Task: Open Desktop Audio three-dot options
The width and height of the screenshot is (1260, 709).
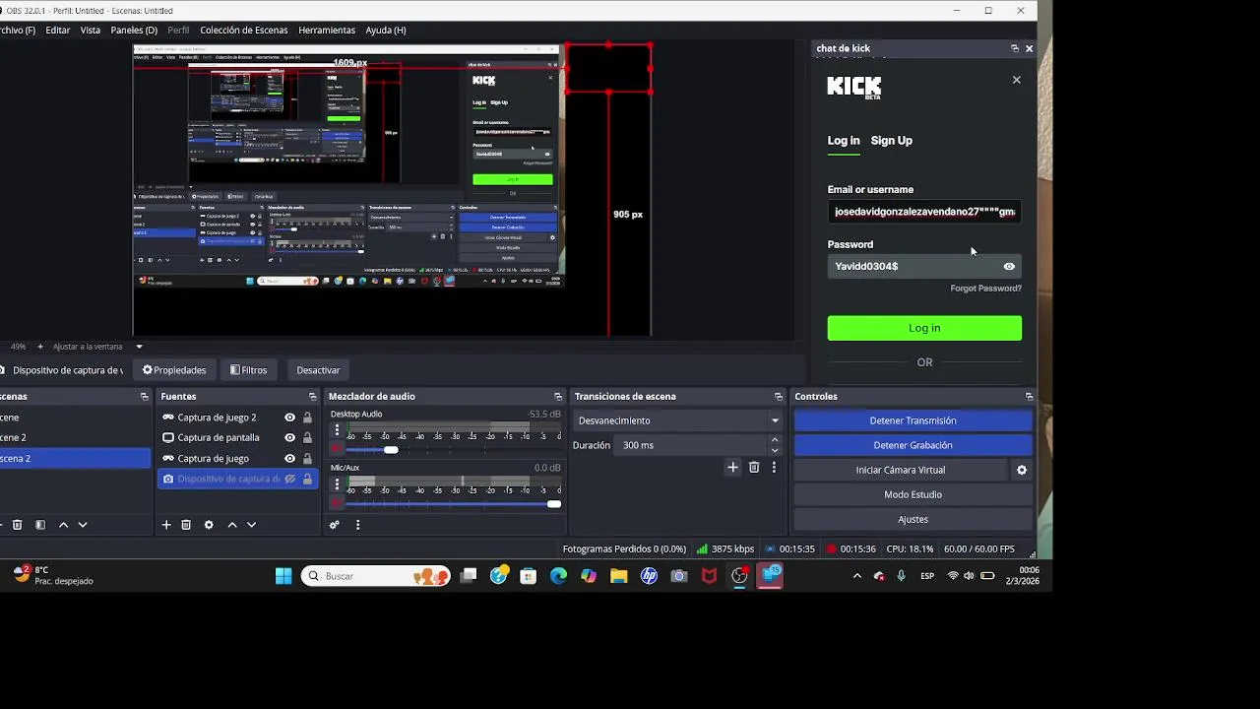Action: tap(337, 431)
